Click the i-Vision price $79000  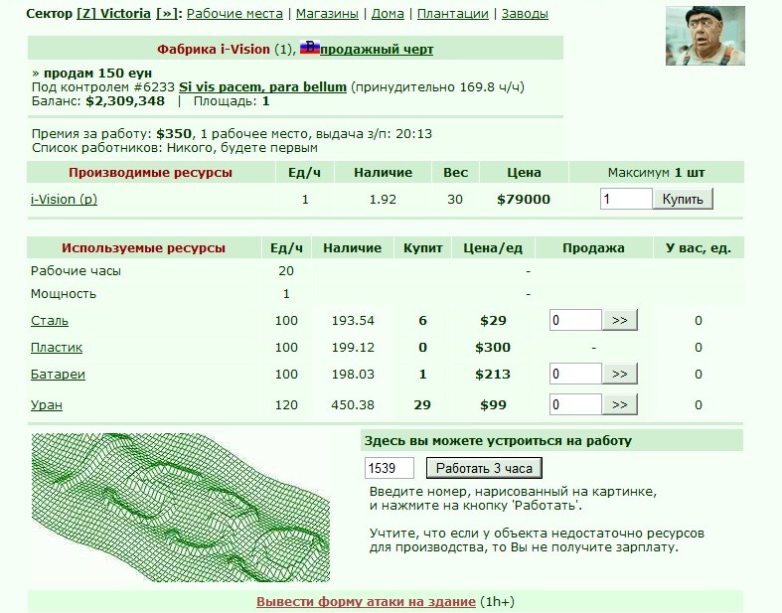(x=524, y=200)
